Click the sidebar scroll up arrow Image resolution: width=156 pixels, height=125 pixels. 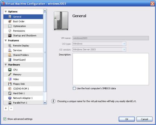(45, 11)
